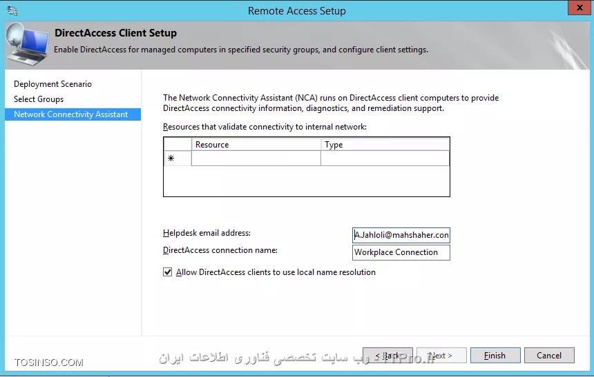Click the DirectAccess client laptop icon
This screenshot has width=594, height=377.
[27, 45]
